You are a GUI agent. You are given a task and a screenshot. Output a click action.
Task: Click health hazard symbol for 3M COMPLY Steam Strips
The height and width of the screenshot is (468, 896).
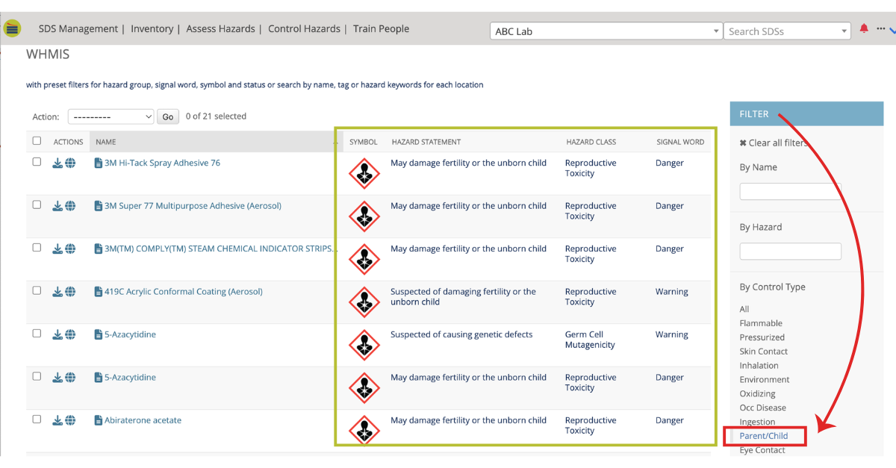click(x=364, y=260)
